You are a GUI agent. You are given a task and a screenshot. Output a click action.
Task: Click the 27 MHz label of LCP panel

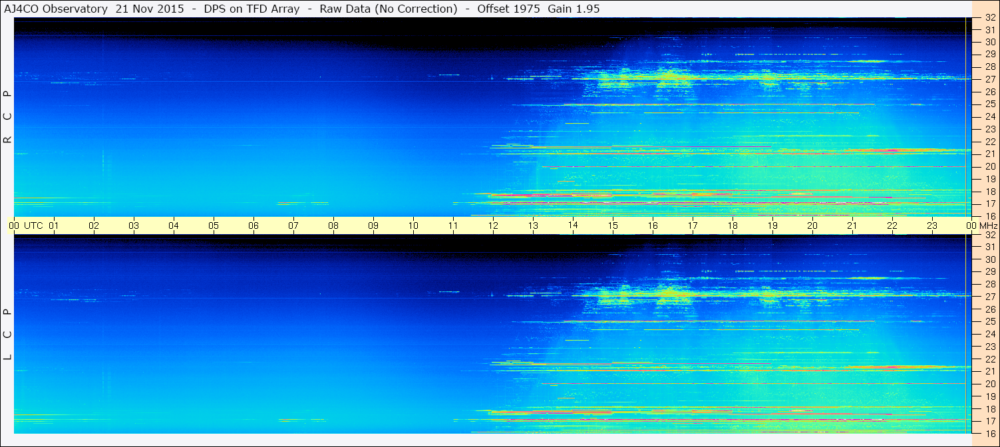[x=990, y=297]
